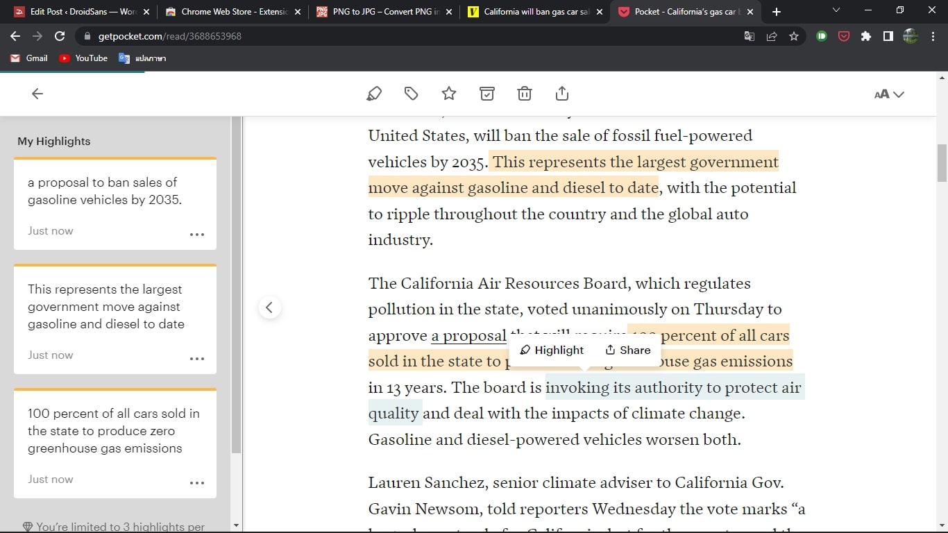Archive this article using the archive icon

(487, 94)
